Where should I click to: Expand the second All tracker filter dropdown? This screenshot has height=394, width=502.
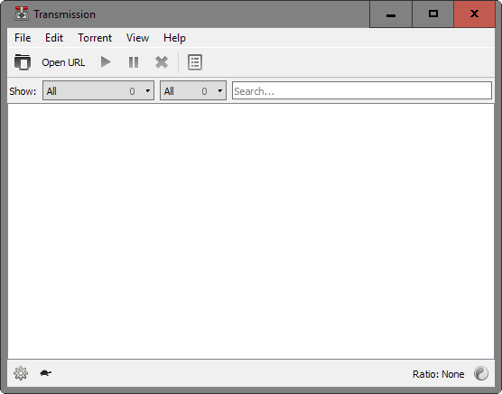(x=193, y=91)
